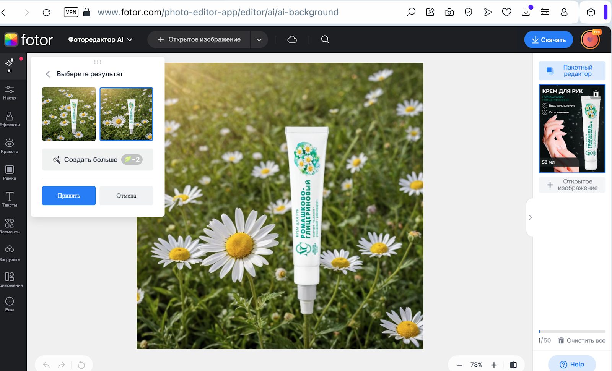This screenshot has width=612, height=371.
Task: Toggle the compare before/after view
Action: (x=513, y=365)
